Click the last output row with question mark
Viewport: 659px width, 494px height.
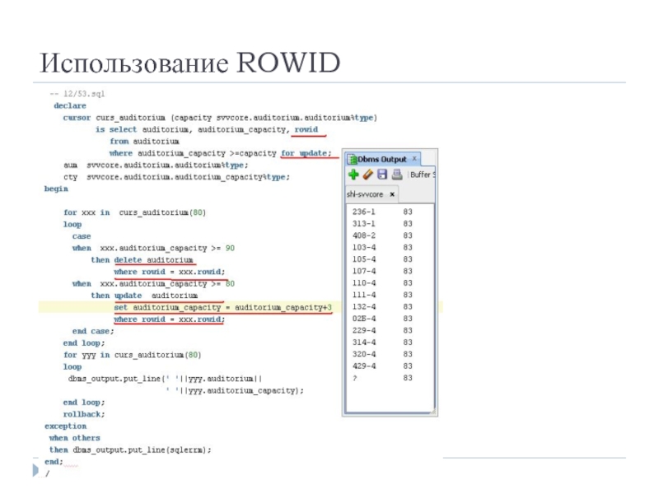354,378
